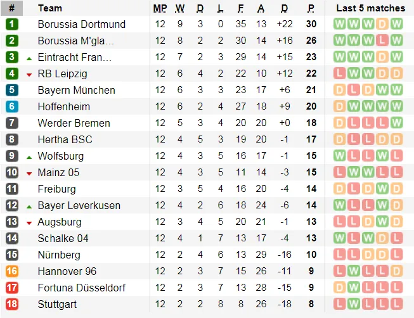
Task: Open the Werder Bremen team link
Action: tap(74, 123)
